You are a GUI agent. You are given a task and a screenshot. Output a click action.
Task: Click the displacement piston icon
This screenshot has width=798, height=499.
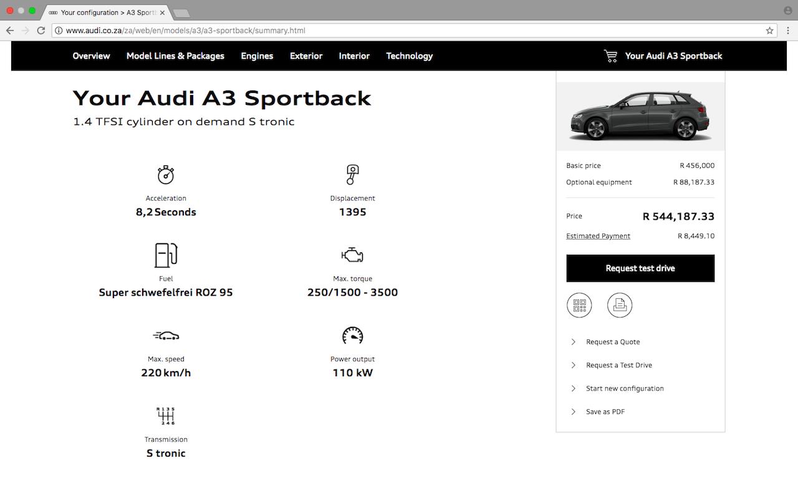click(352, 175)
